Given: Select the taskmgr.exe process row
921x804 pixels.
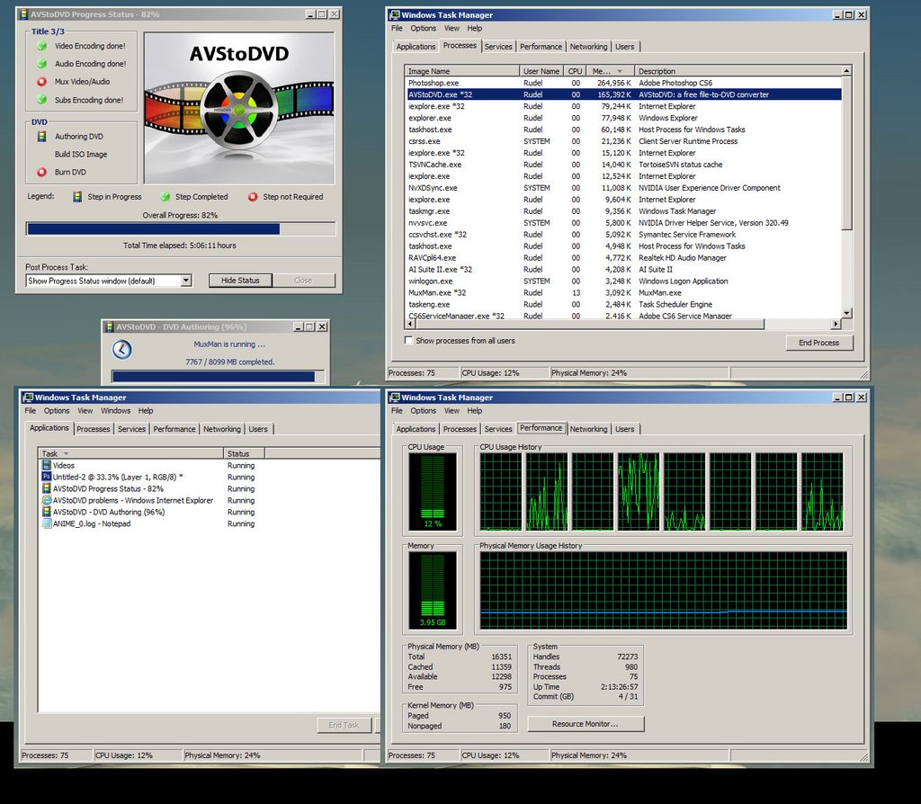Looking at the screenshot, I should [x=624, y=210].
